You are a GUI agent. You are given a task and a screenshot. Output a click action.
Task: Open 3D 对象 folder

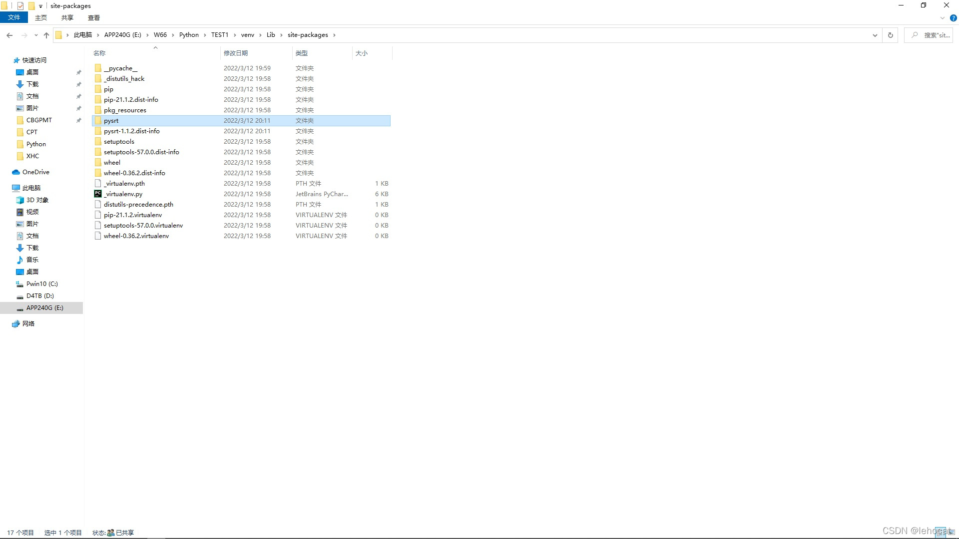pyautogui.click(x=37, y=200)
